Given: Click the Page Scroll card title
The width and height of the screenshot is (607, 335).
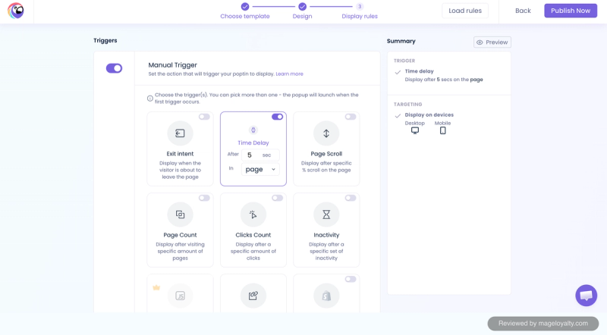Looking at the screenshot, I should click(326, 154).
